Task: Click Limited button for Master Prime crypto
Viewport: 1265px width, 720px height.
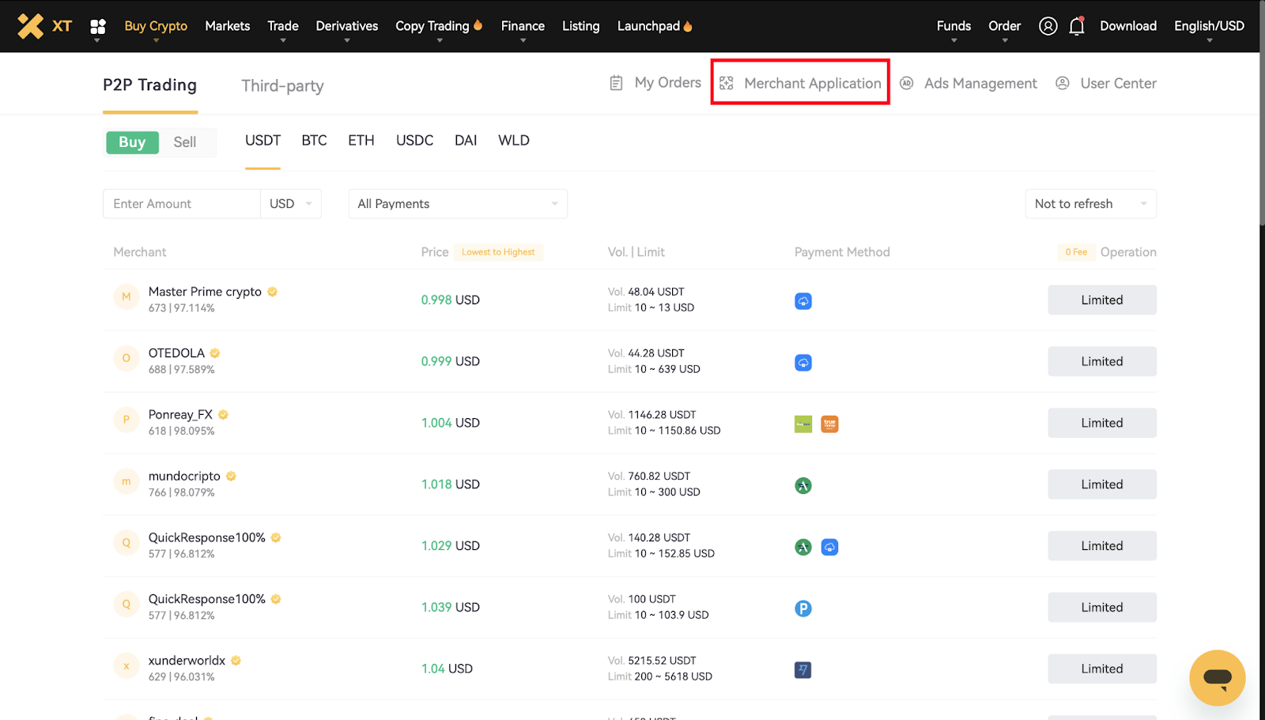Action: 1101,300
